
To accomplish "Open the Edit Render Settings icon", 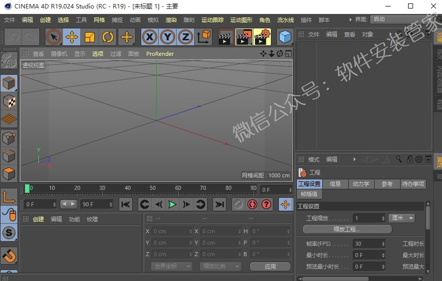I will [262, 37].
